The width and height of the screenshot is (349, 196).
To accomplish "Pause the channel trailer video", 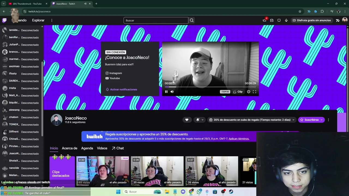I will click(x=166, y=92).
